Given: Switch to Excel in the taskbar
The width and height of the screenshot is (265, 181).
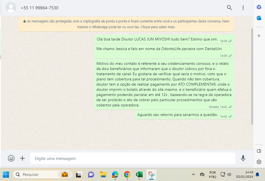Looking at the screenshot, I should coord(139,174).
